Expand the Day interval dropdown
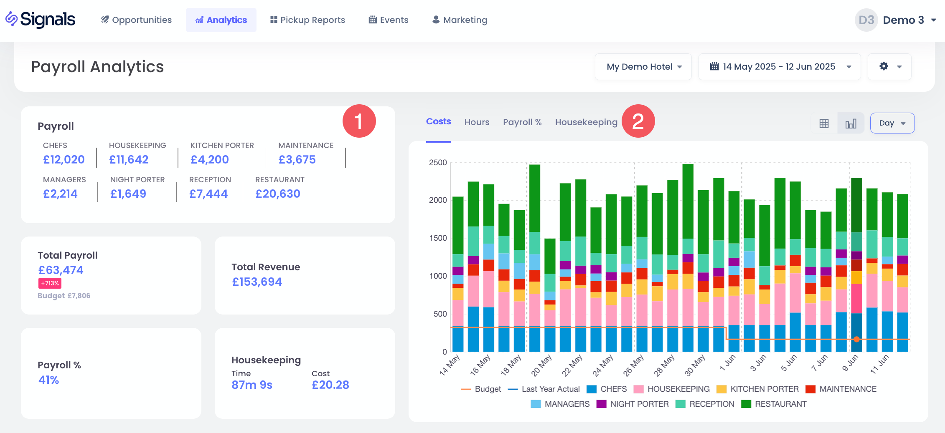This screenshot has height=433, width=945. 892,123
